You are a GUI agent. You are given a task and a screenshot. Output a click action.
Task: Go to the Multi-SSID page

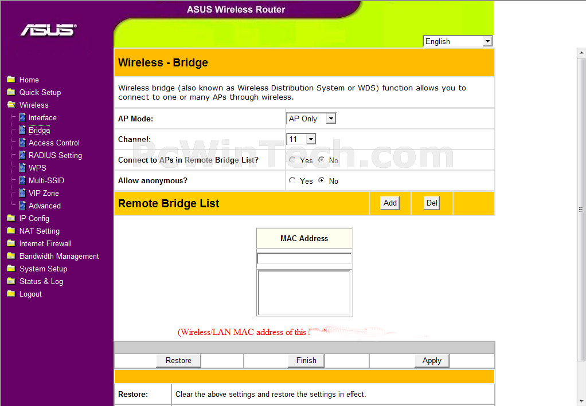(46, 180)
